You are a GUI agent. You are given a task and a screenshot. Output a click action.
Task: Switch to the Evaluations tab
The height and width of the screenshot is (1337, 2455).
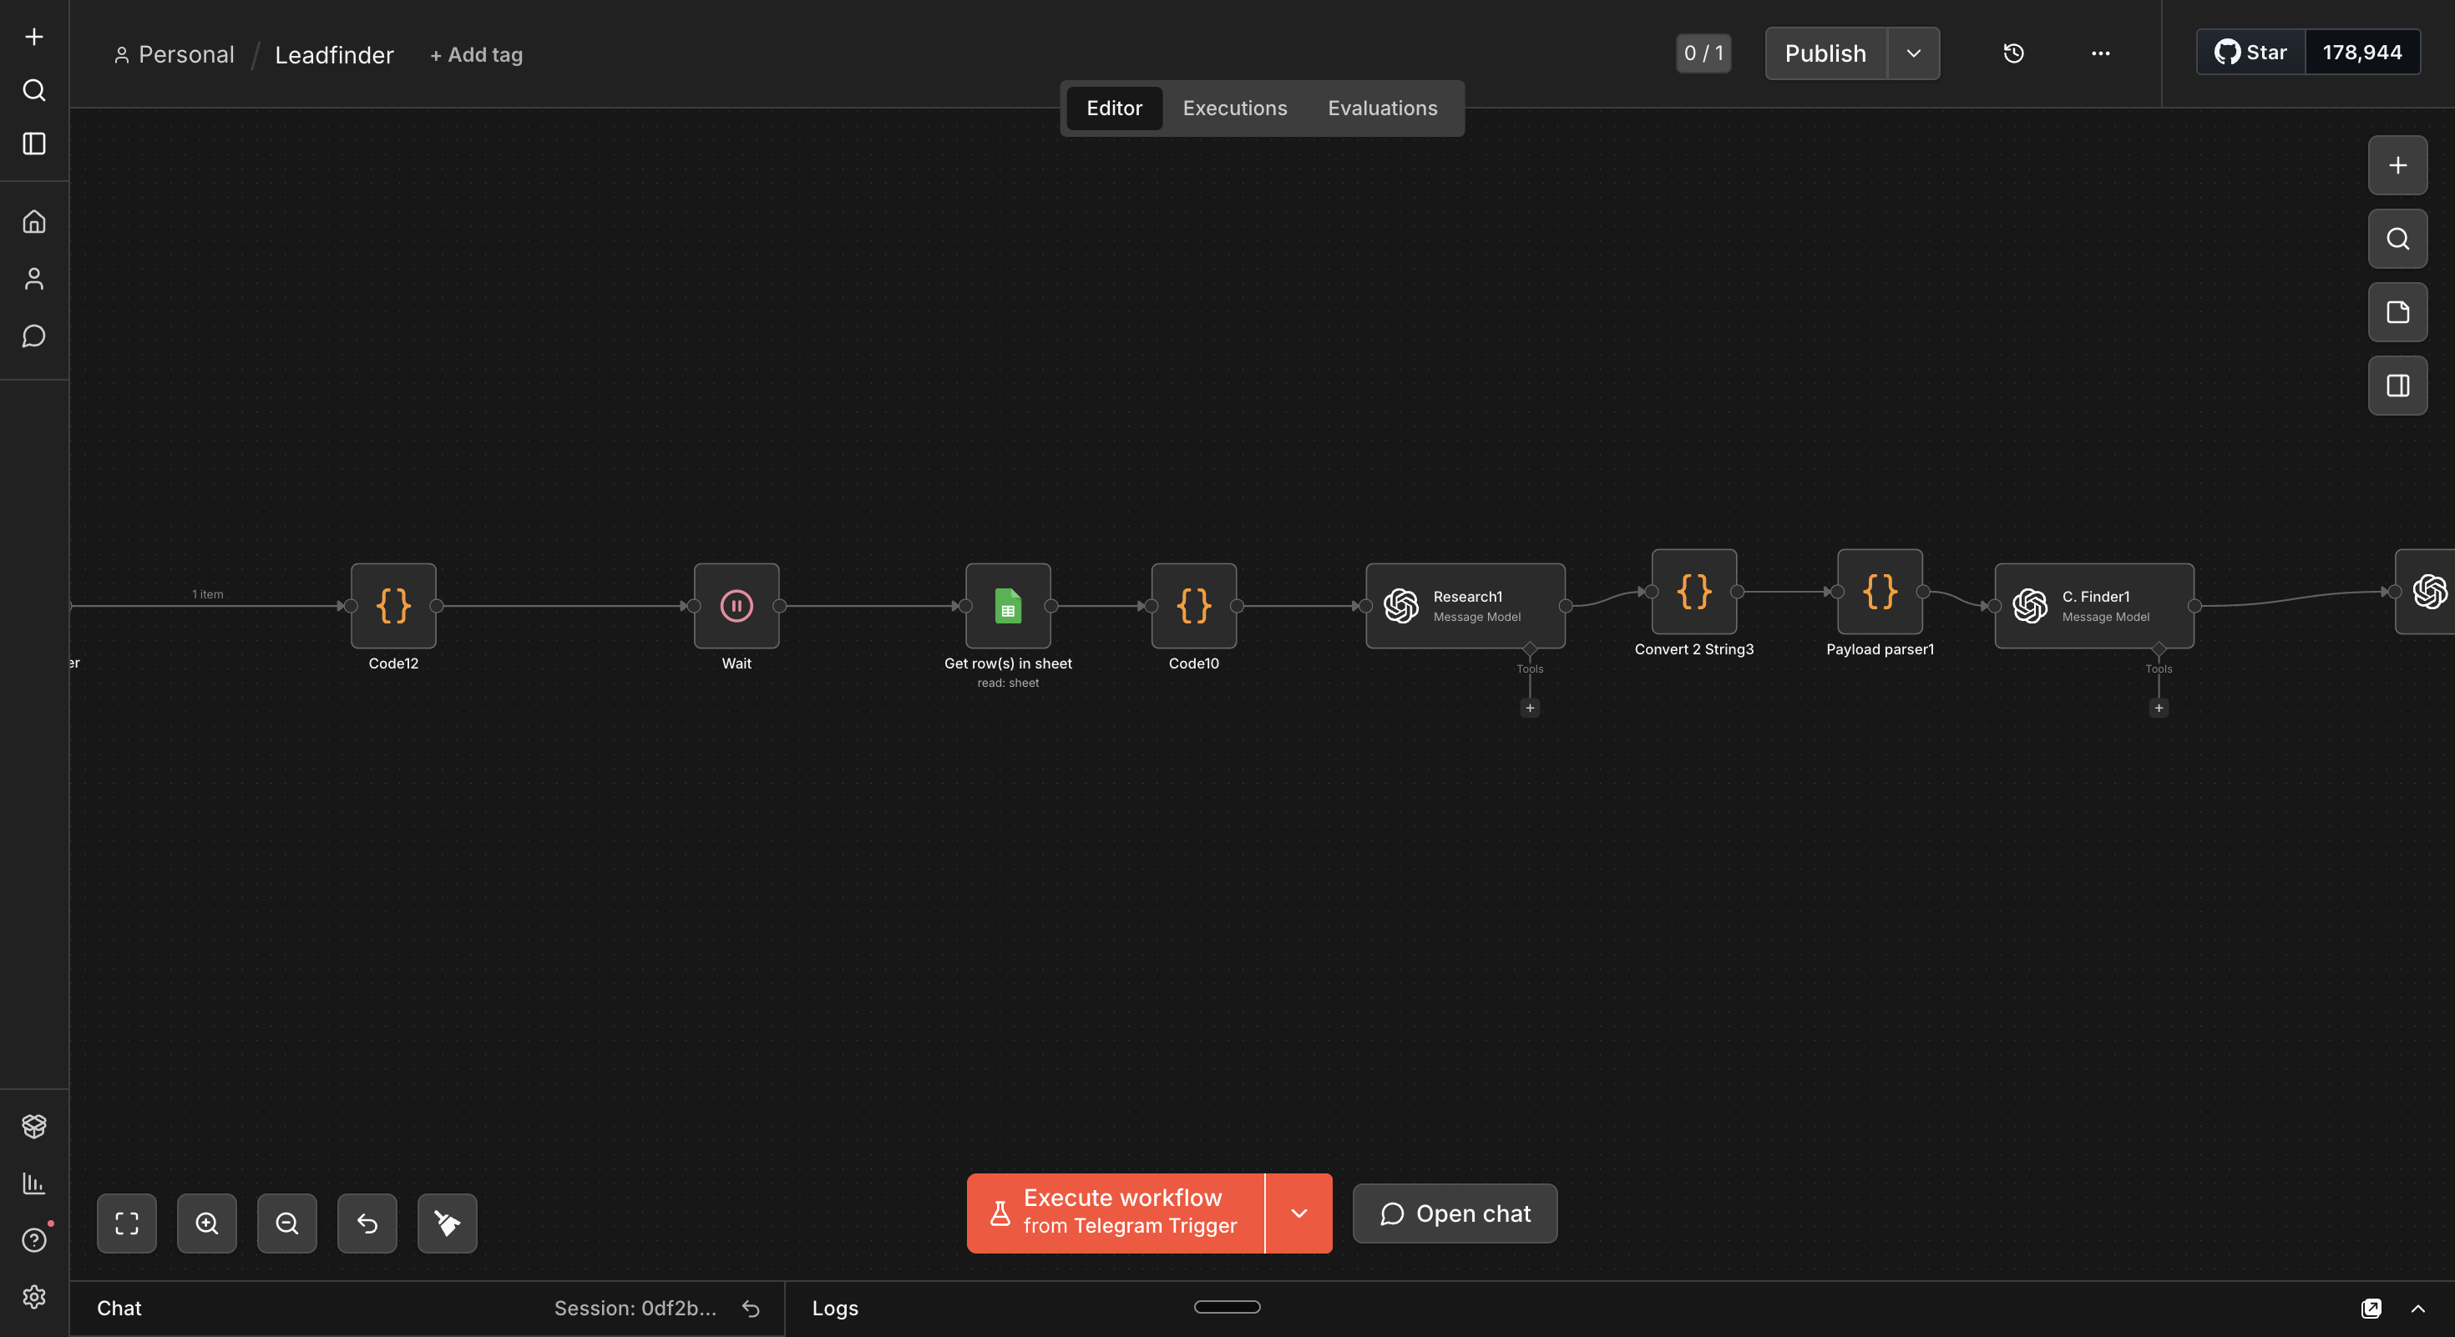click(x=1382, y=108)
